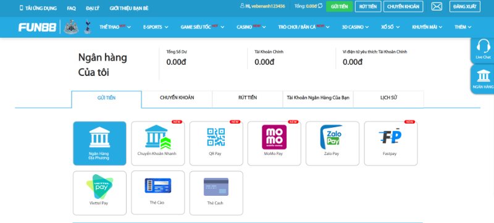Open the Ngân Hàng side panel icon
This screenshot has height=223, width=494.
[x=483, y=79]
